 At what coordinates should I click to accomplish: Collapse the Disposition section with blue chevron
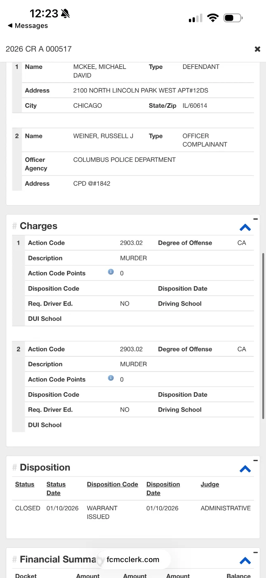(x=245, y=469)
